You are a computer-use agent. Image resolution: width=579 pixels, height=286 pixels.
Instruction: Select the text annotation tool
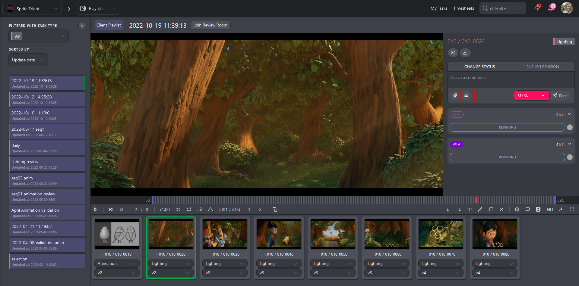tap(470, 210)
